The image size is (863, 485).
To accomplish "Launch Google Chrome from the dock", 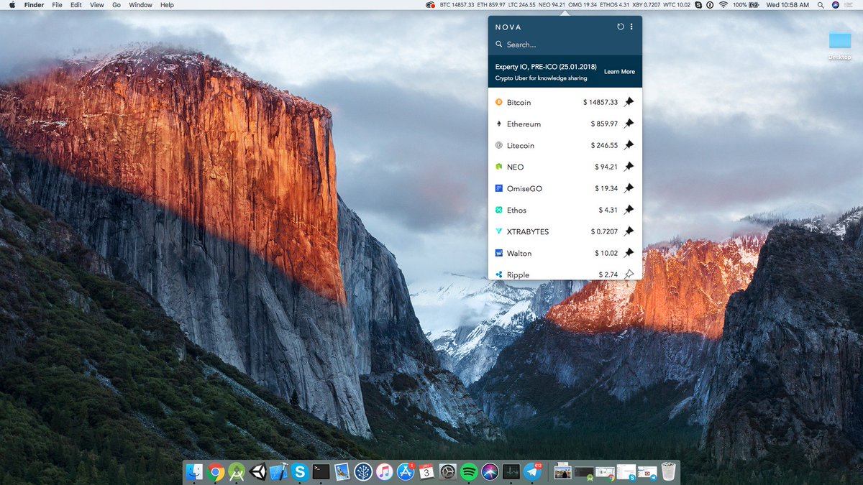I will pos(215,471).
